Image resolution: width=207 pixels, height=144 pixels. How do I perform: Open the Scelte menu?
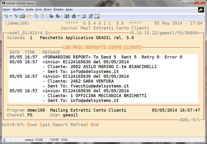pos(30,9)
